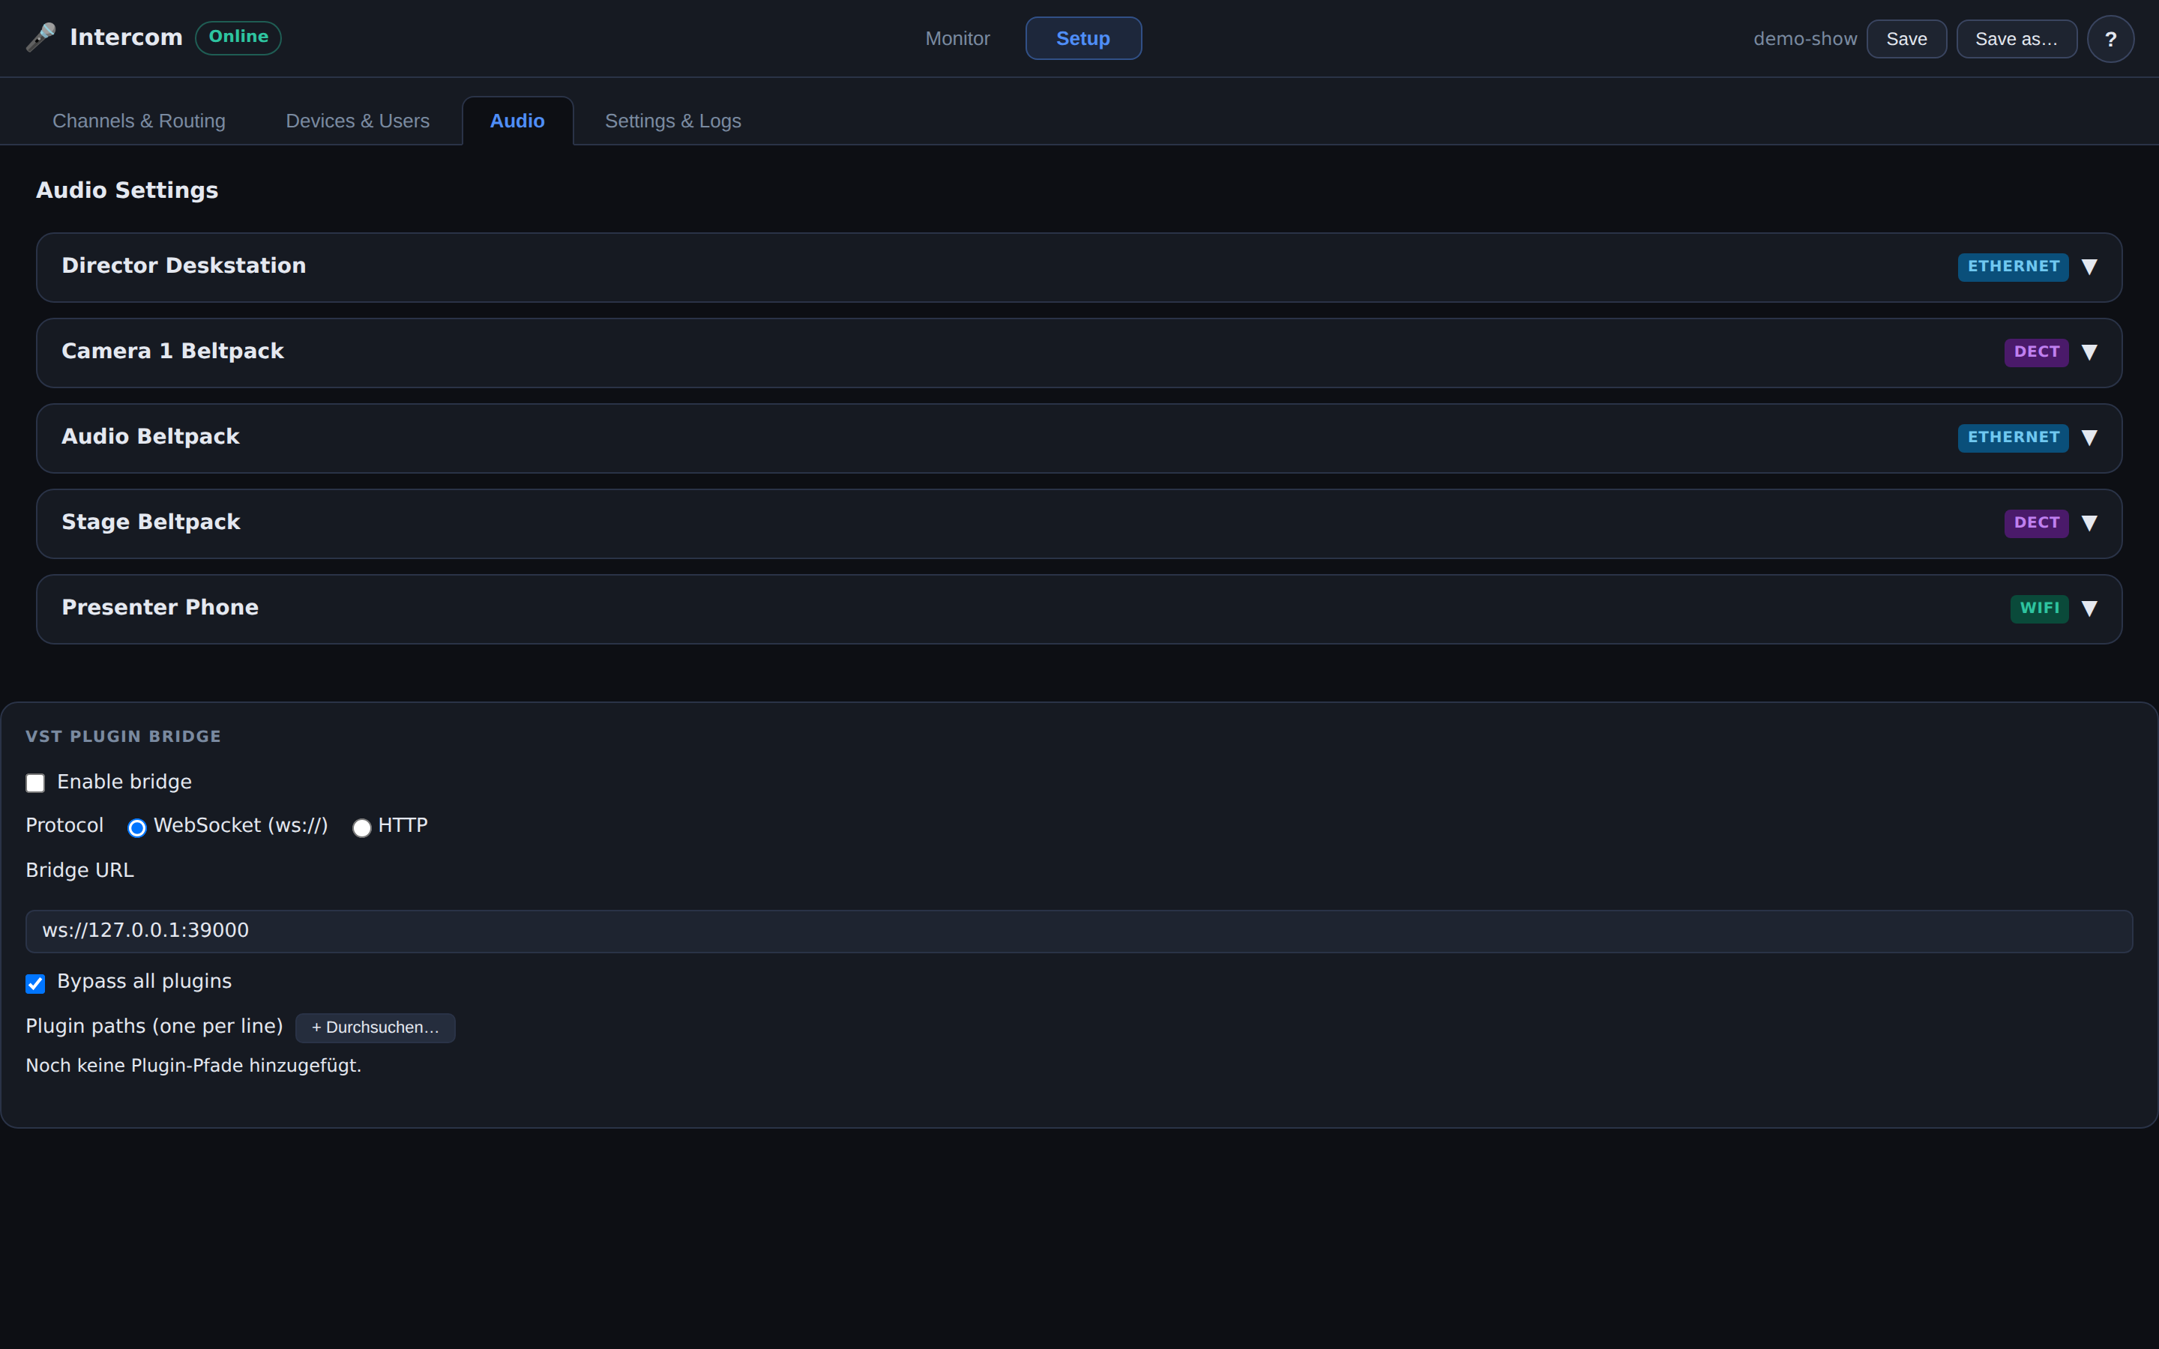
Task: Click the + Durchsuchen… browse button
Action: pos(375,1027)
